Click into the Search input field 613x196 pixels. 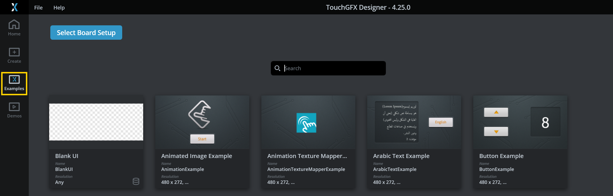coord(334,68)
